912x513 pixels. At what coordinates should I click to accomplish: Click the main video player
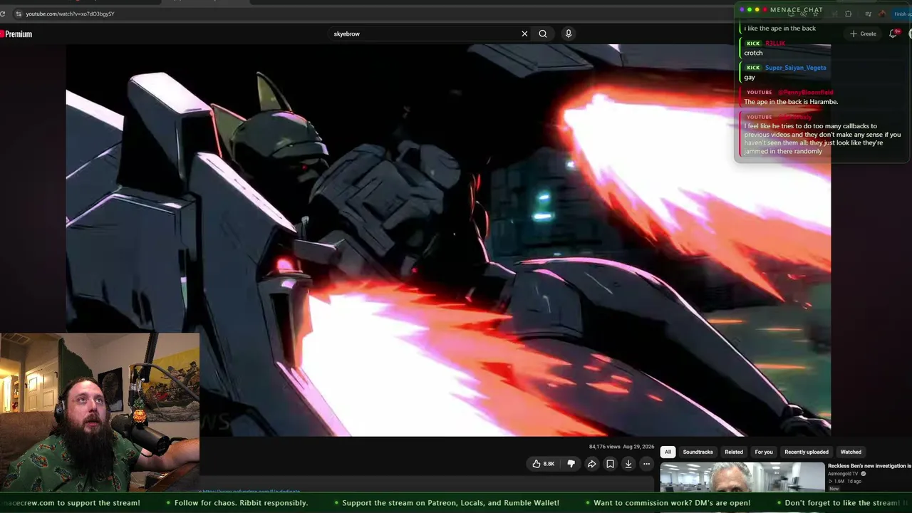(x=448, y=240)
